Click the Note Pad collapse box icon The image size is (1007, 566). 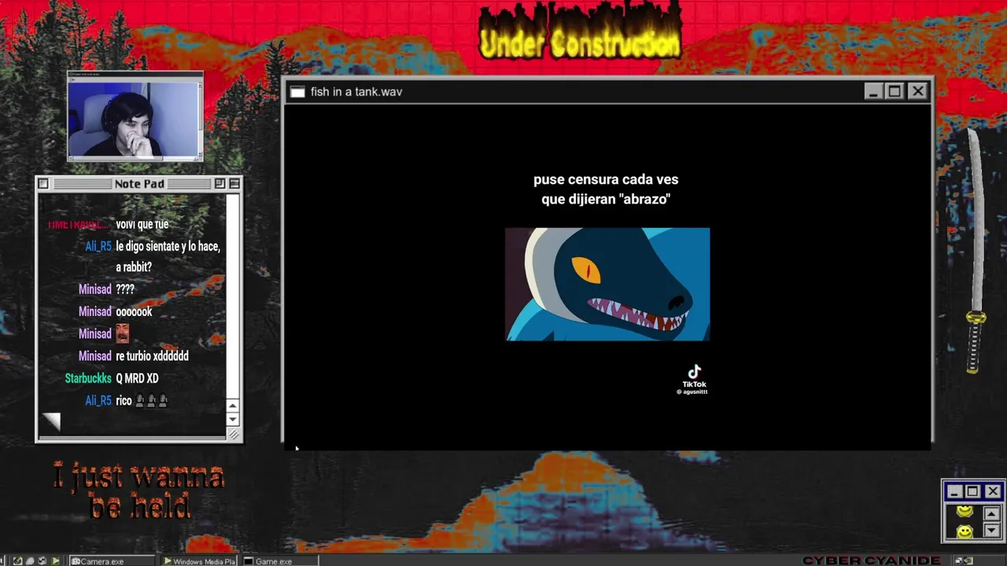click(x=234, y=183)
